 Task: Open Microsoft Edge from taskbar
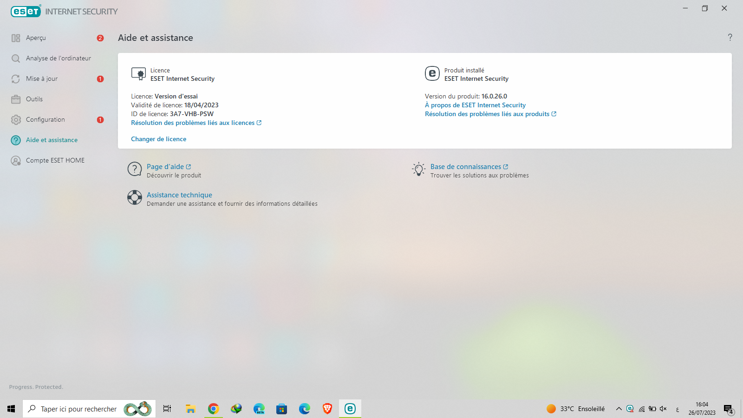304,409
